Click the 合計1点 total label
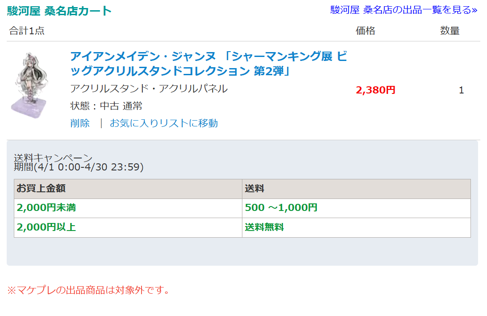Viewport: 487px width, 316px height. point(27,31)
